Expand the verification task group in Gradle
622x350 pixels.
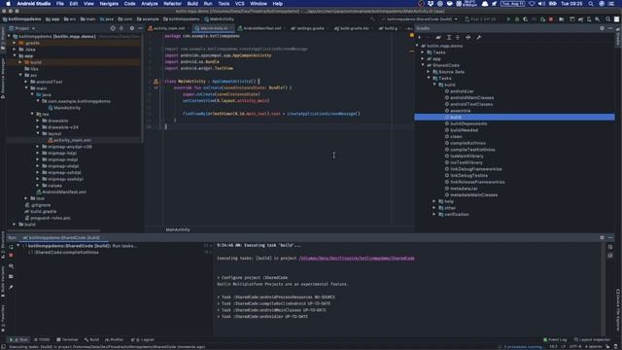pyautogui.click(x=434, y=214)
